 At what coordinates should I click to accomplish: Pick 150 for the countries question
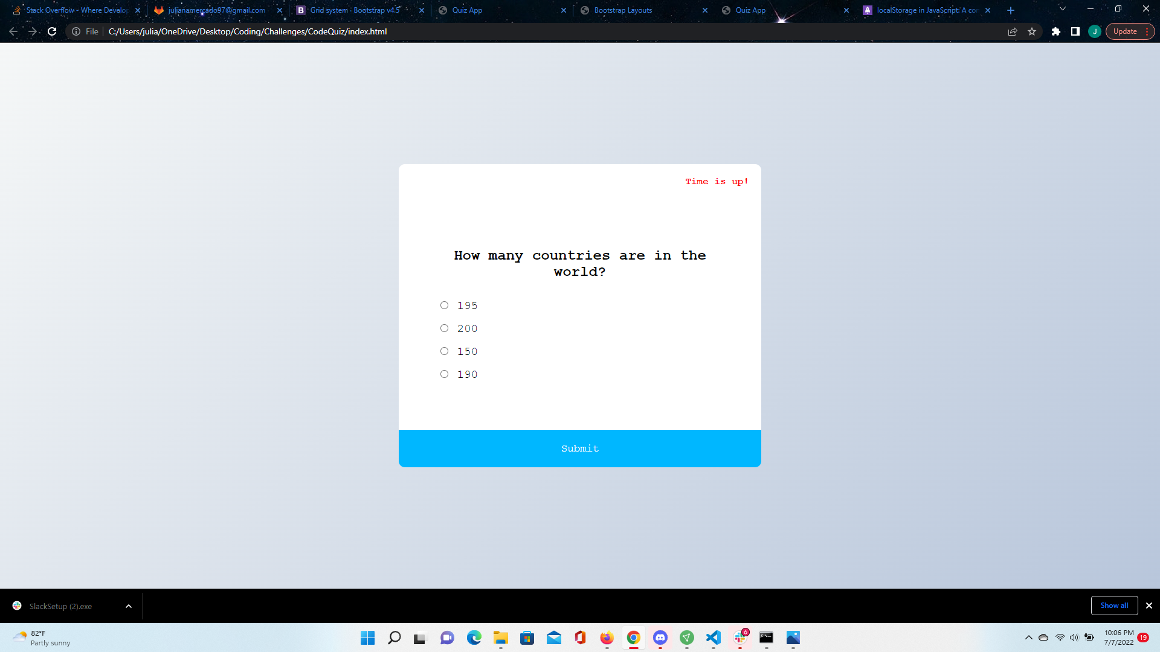tap(444, 351)
